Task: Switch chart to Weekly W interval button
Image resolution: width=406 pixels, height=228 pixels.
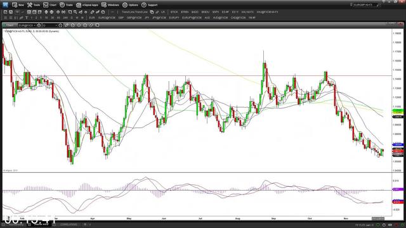Action: pos(77,18)
